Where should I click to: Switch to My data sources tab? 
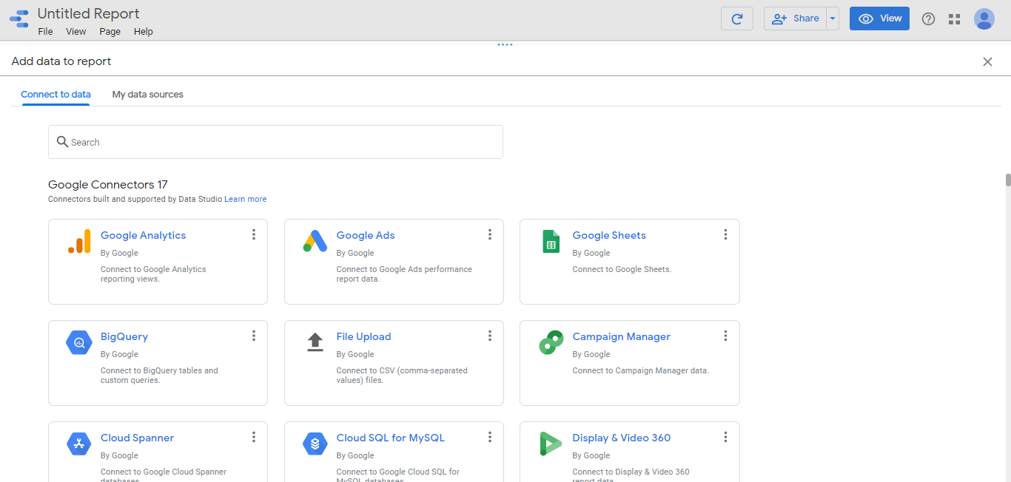click(147, 95)
